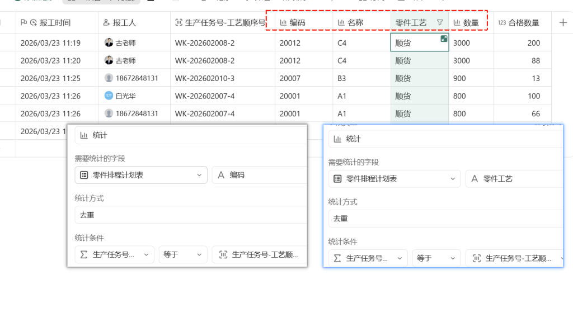Image resolution: width=573 pixels, height=322 pixels.
Task: Click the C4 cell in the 11:20 row
Action: point(362,60)
